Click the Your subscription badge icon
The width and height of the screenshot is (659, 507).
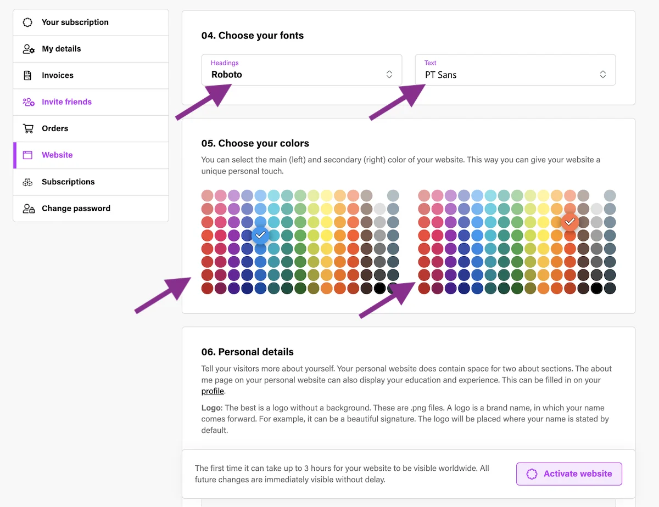27,22
